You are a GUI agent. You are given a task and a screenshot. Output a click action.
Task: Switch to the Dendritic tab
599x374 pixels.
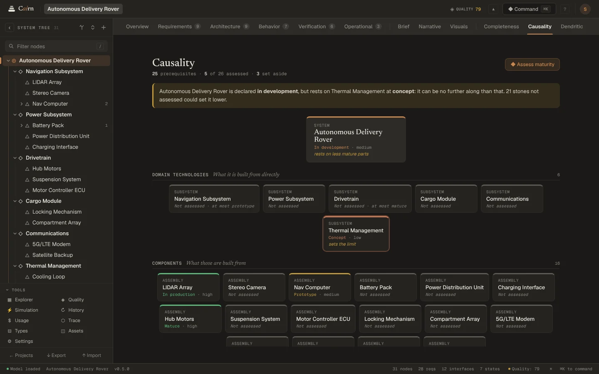pos(572,27)
